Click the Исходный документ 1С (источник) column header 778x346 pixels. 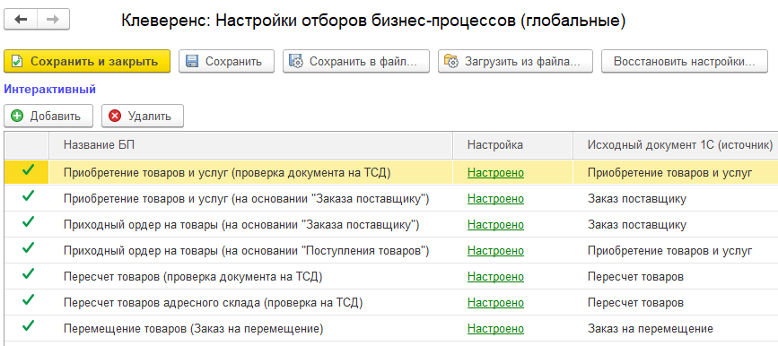[x=676, y=145]
